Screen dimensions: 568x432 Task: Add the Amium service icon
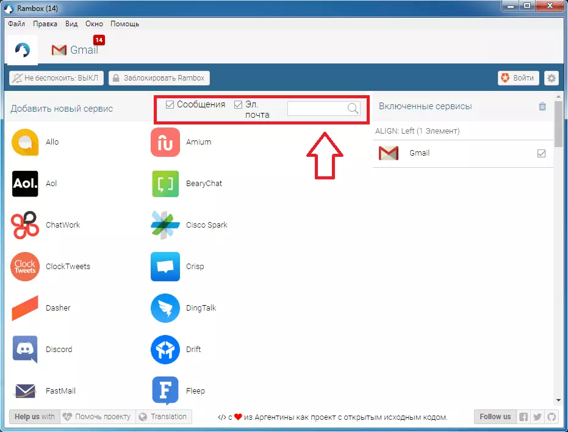[x=165, y=142]
